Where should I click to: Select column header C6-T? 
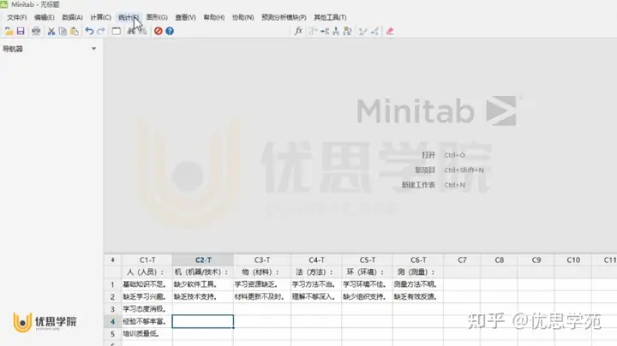point(418,259)
